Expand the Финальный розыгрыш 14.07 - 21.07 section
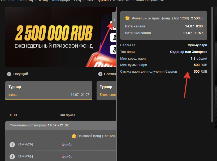 tap(40, 125)
